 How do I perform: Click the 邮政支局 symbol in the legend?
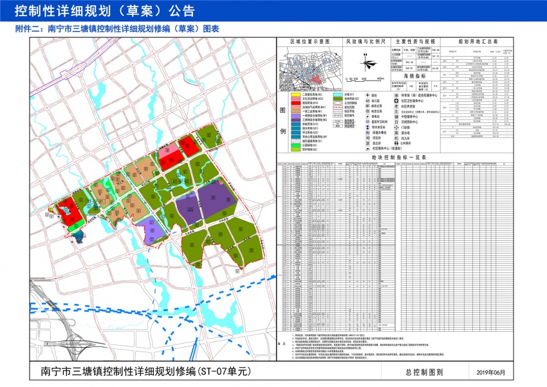[367, 106]
